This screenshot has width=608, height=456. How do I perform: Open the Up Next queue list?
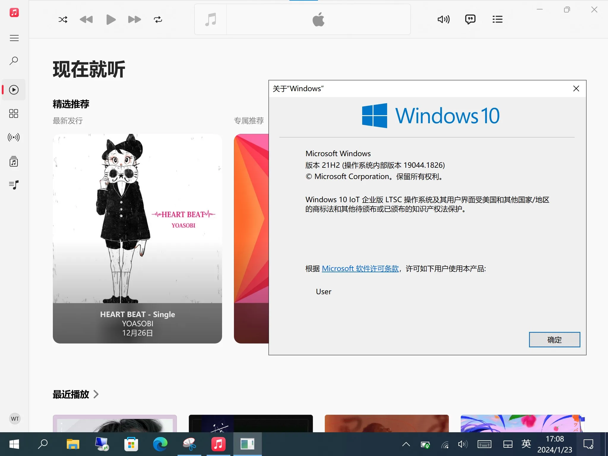point(498,20)
